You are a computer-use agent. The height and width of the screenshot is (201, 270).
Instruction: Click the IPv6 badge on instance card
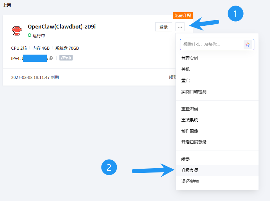click(66, 58)
